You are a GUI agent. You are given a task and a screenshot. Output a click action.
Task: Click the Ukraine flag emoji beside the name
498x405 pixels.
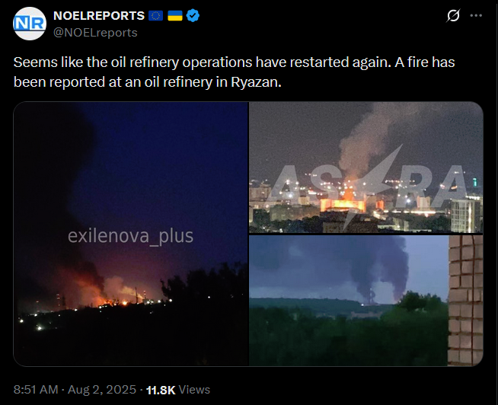click(x=175, y=15)
